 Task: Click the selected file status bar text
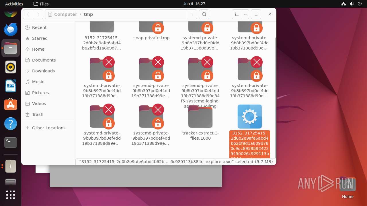[176, 162]
